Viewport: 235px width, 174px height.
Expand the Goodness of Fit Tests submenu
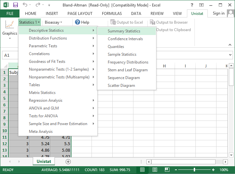(58, 62)
